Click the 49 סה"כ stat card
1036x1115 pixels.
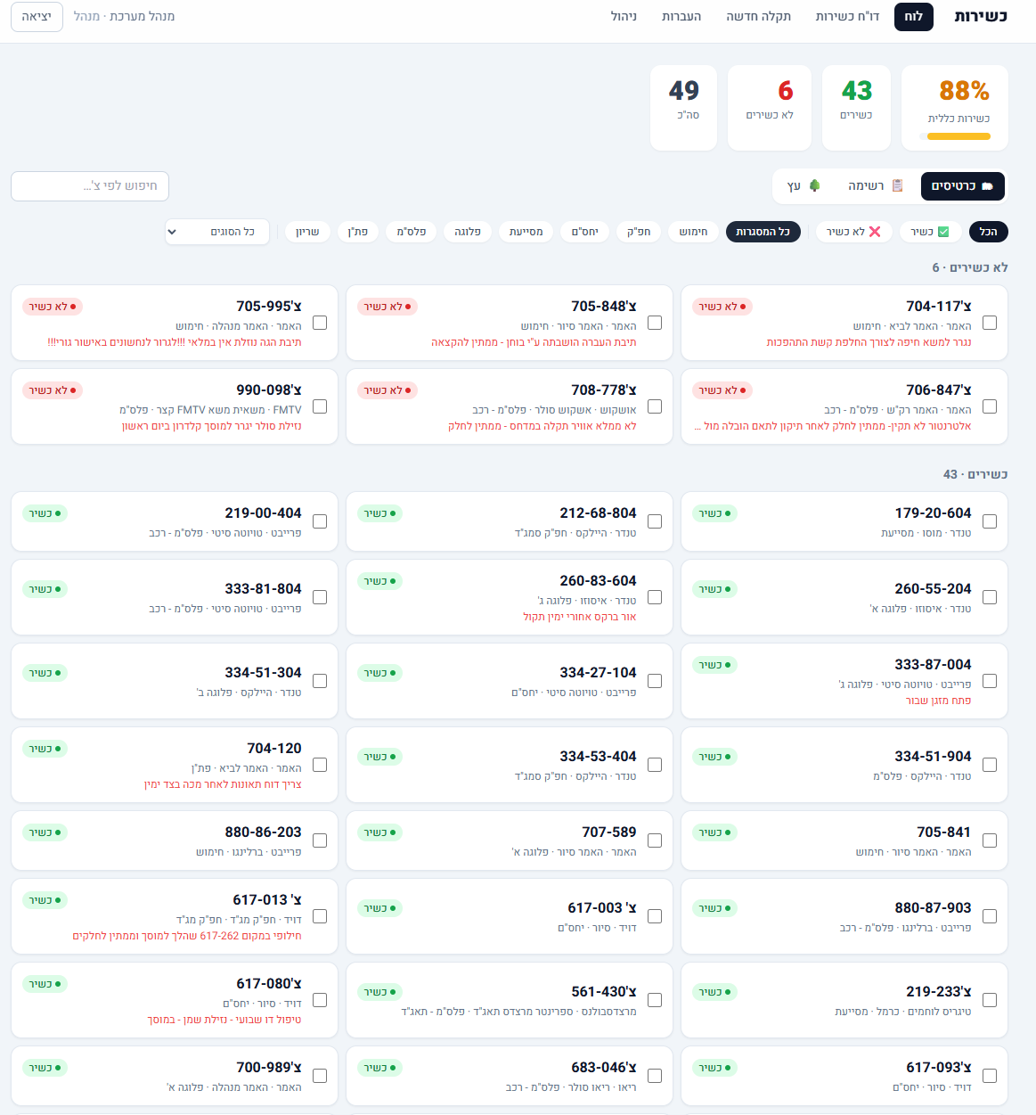click(x=684, y=108)
